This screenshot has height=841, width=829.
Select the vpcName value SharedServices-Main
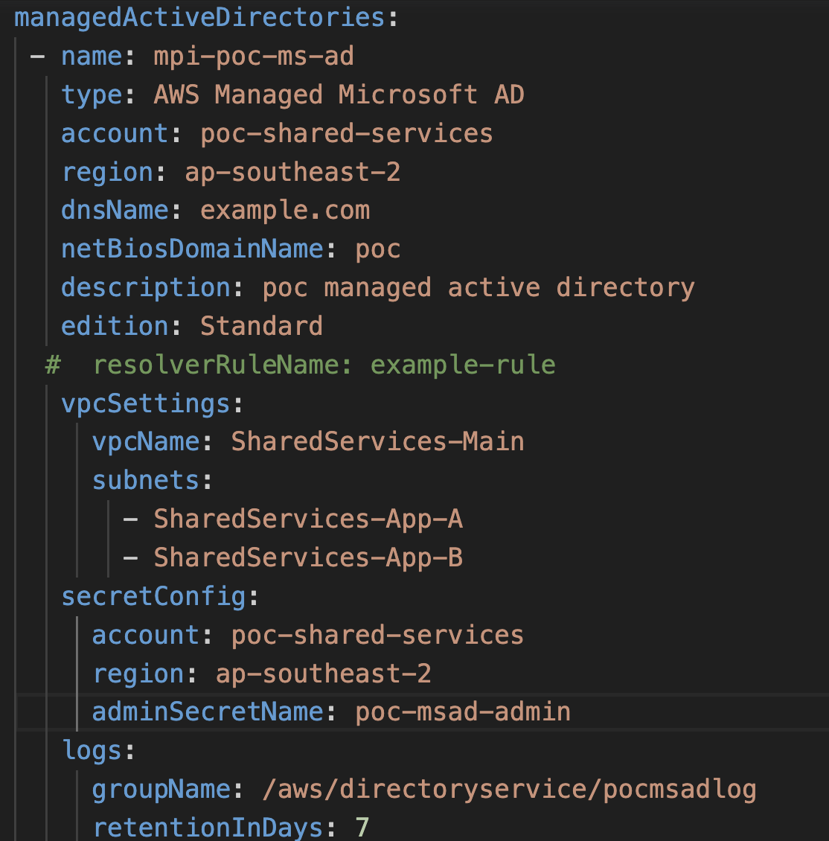click(377, 441)
